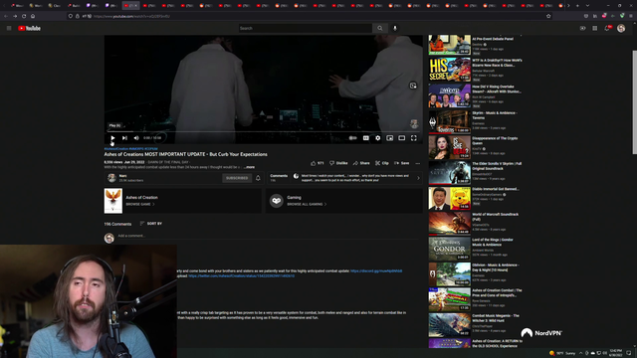Focus the YouTube Search box
Image resolution: width=637 pixels, height=358 pixels.
[x=306, y=28]
